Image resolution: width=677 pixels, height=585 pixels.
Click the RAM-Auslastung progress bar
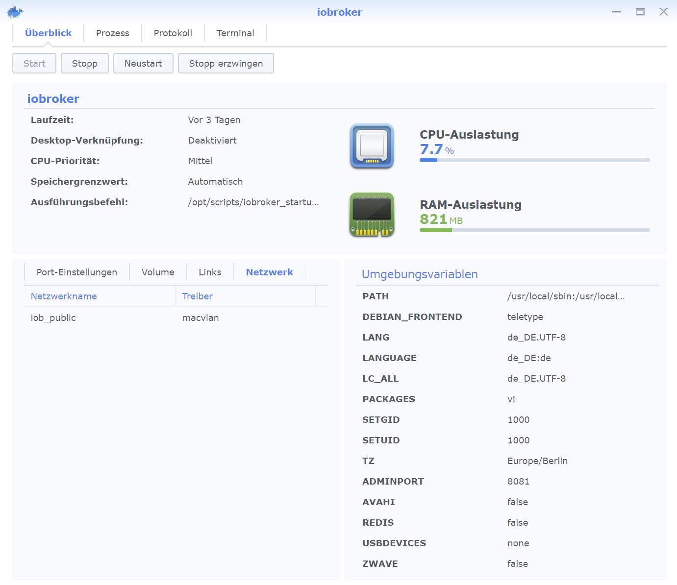click(x=535, y=230)
